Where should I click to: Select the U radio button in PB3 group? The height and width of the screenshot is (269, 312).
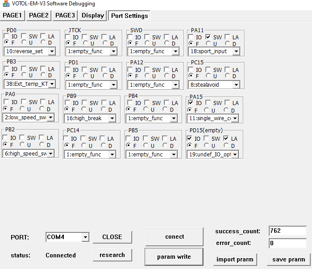[x=24, y=76]
